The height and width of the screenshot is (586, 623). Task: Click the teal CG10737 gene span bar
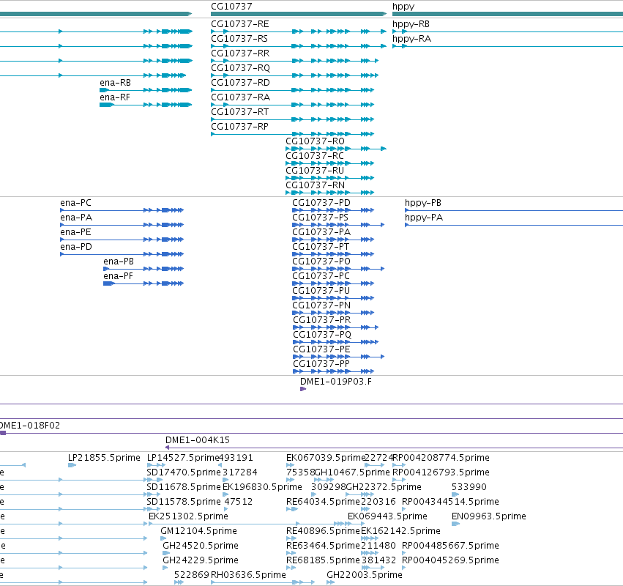[299, 14]
